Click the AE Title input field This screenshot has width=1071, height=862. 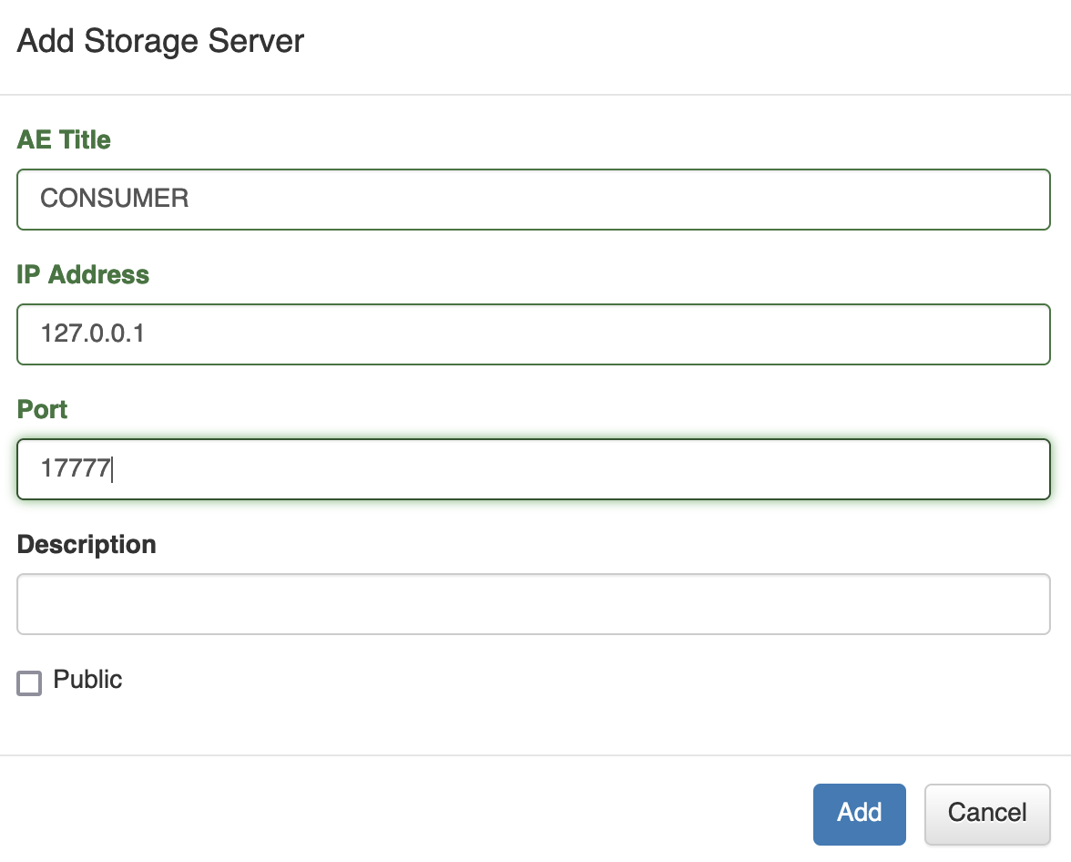click(534, 200)
